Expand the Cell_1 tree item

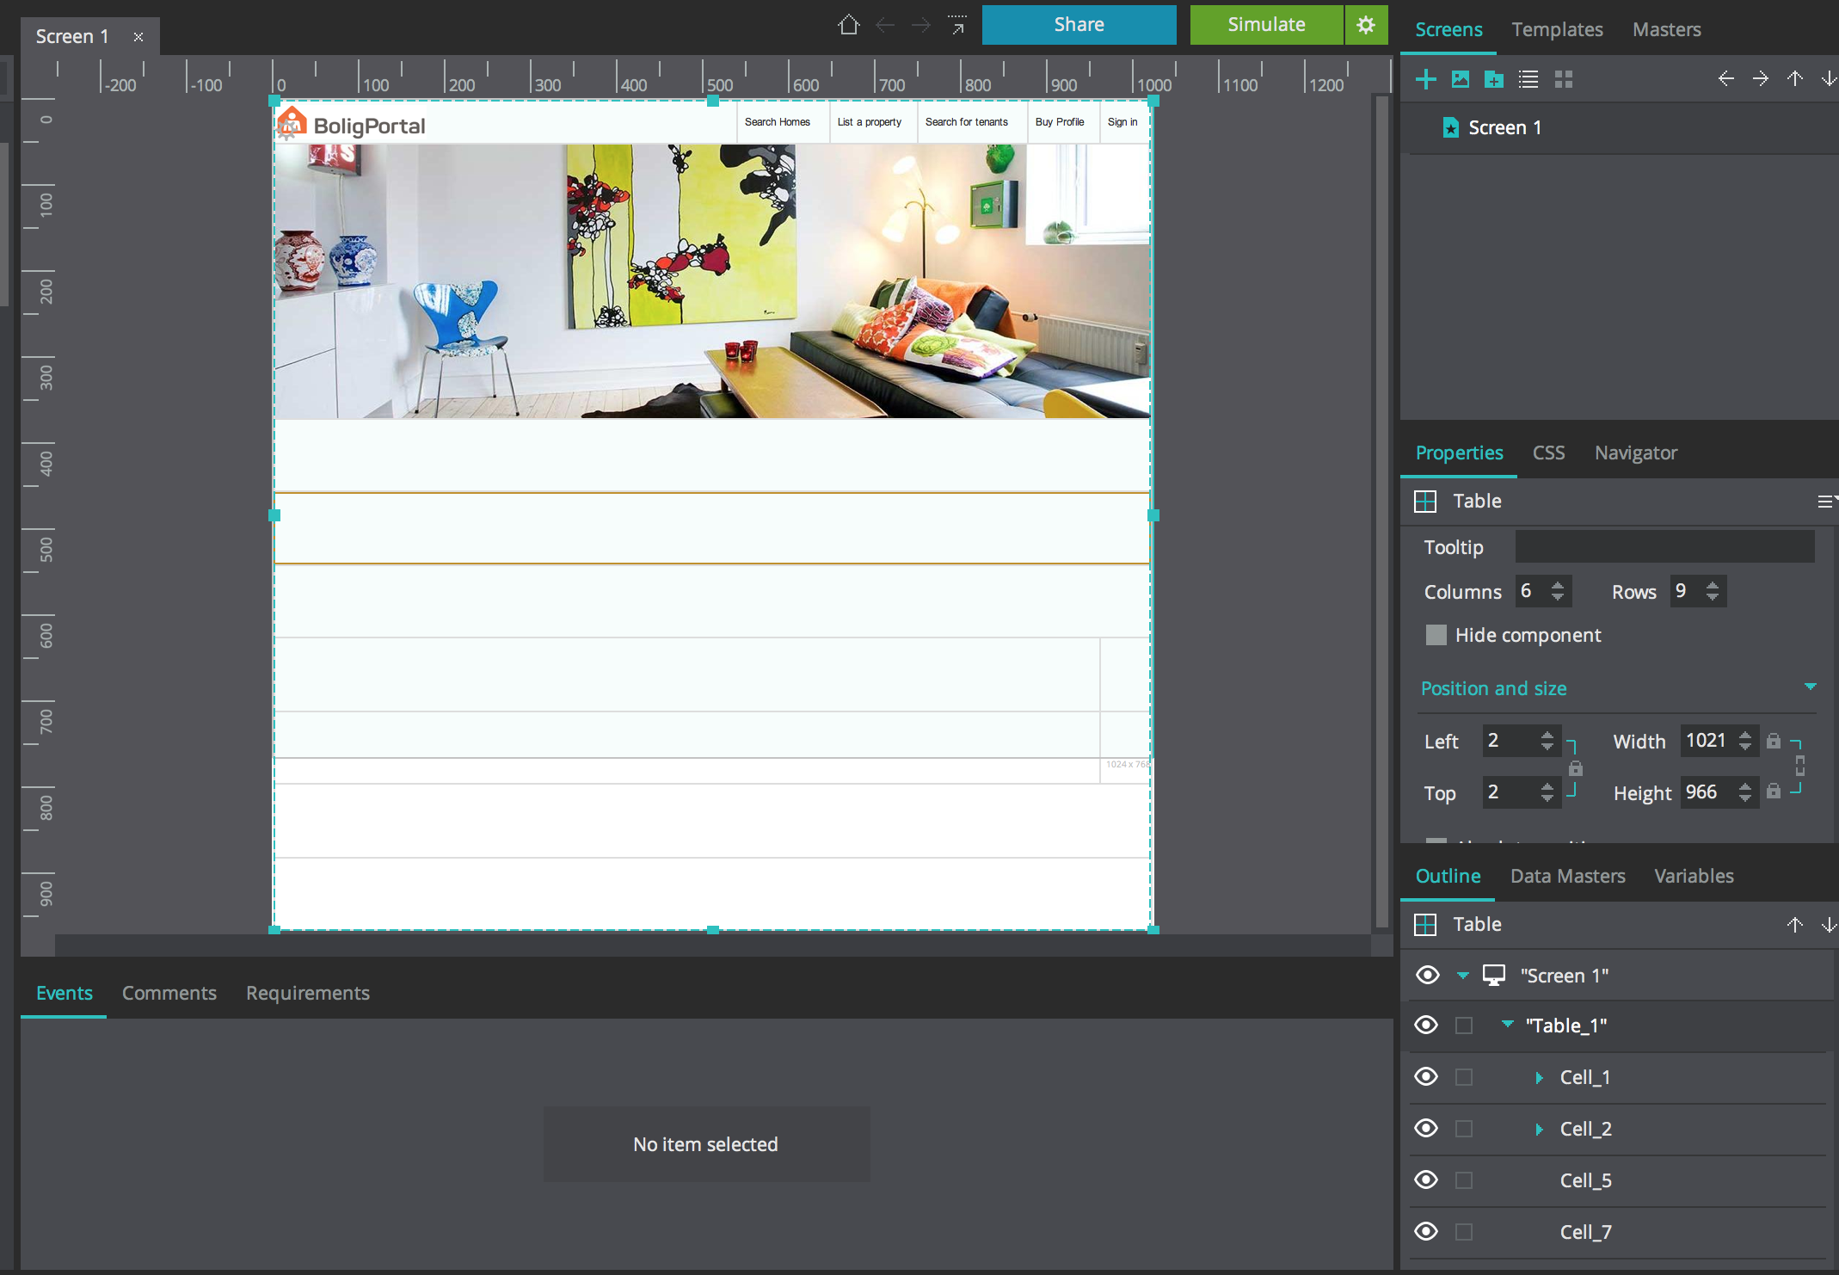[x=1539, y=1077]
